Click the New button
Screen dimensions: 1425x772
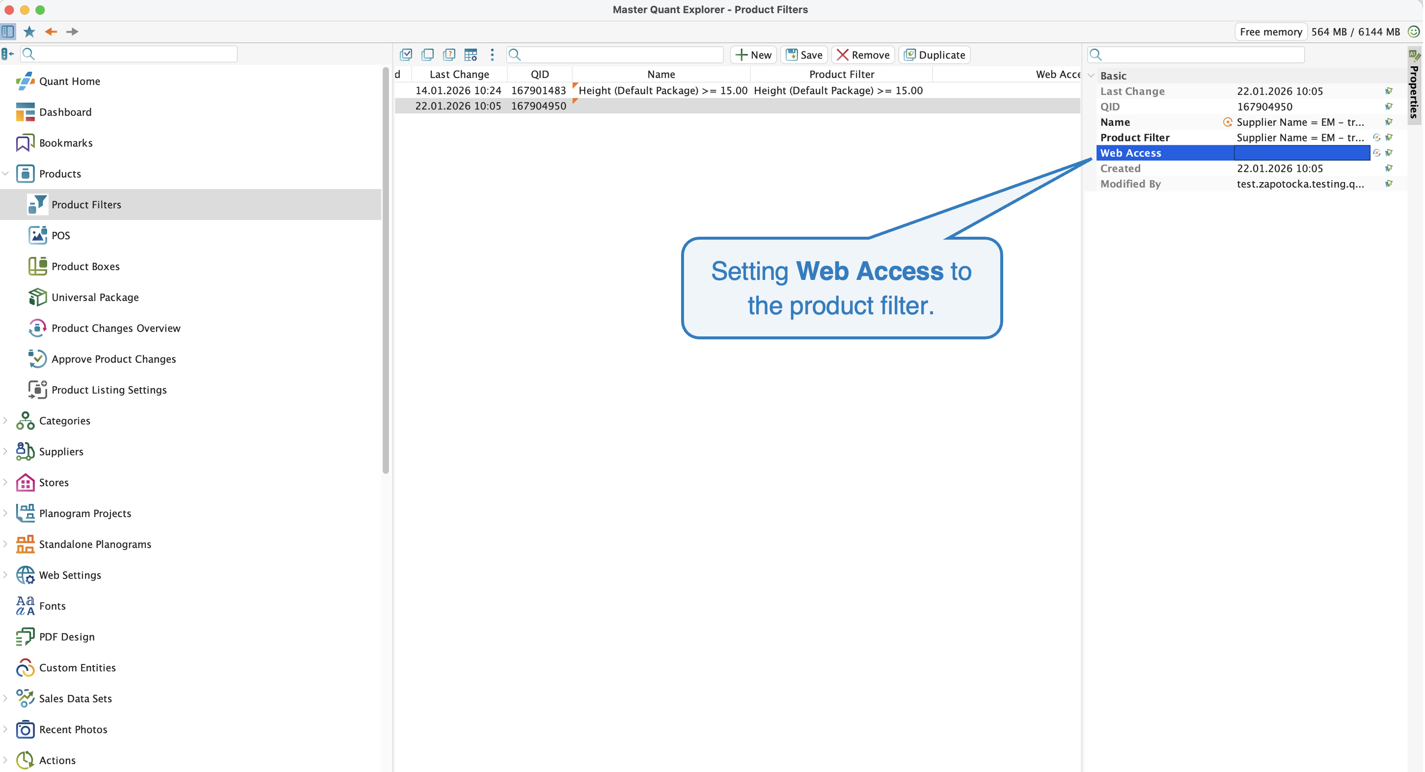point(753,54)
